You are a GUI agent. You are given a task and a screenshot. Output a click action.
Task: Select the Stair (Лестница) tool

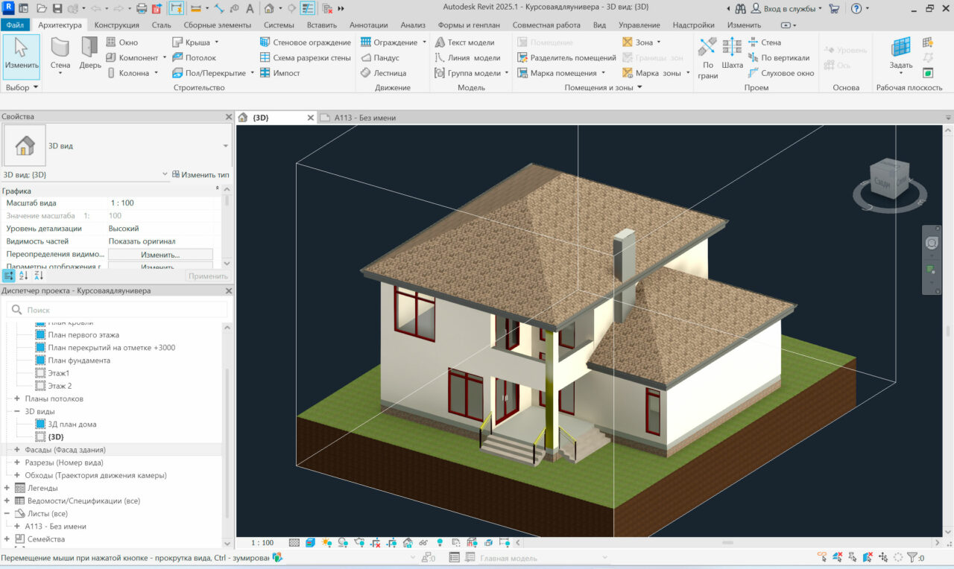click(x=383, y=73)
